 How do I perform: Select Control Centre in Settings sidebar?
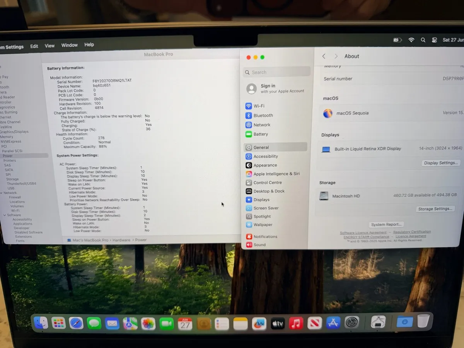tap(264, 183)
